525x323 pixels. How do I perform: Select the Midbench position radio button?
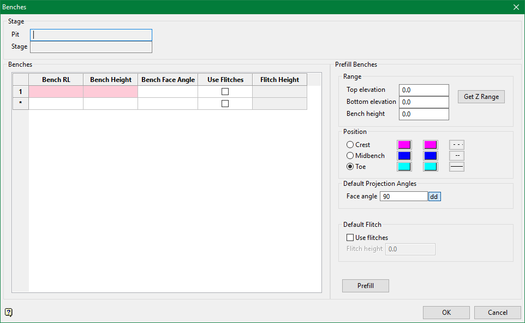[x=350, y=156]
